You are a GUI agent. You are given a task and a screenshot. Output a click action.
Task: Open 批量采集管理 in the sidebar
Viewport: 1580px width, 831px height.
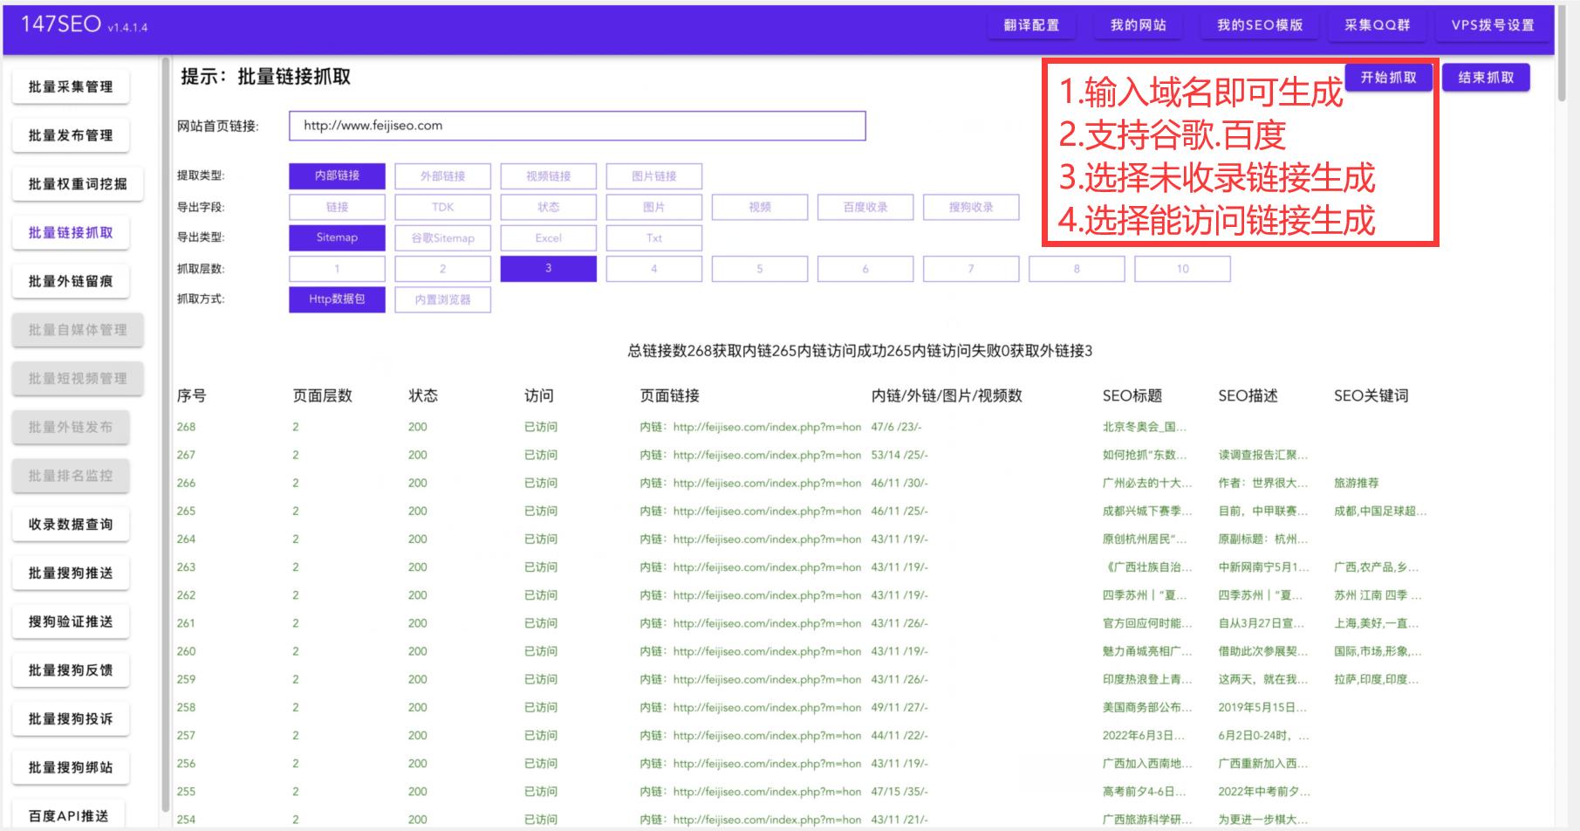click(71, 86)
